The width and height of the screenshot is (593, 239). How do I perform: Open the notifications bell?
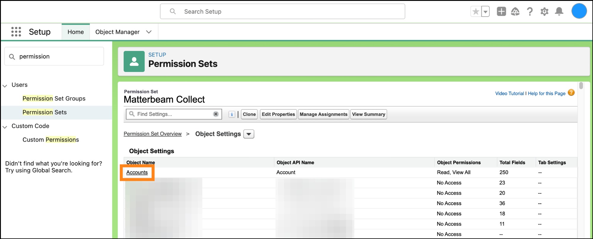559,12
